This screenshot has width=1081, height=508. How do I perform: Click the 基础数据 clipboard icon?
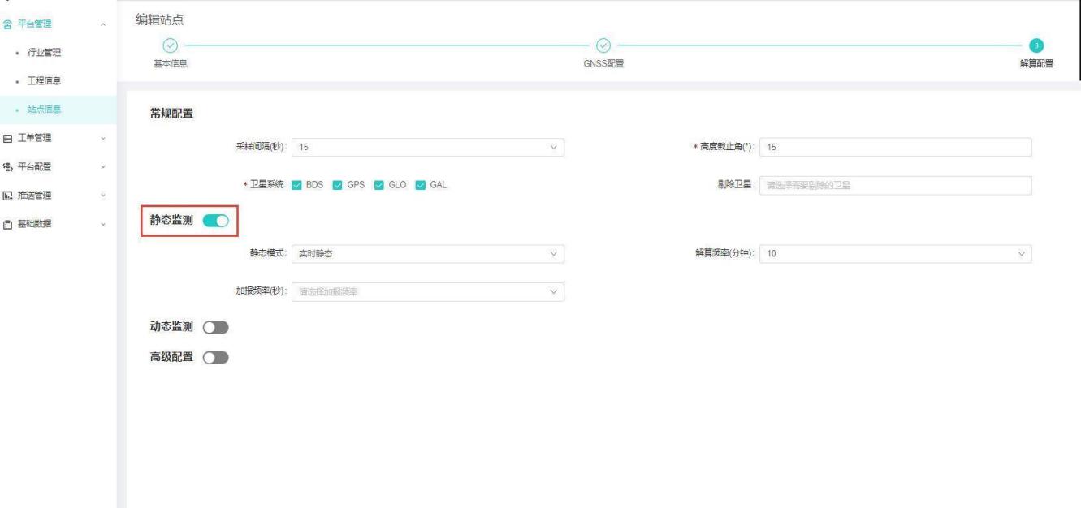(8, 223)
